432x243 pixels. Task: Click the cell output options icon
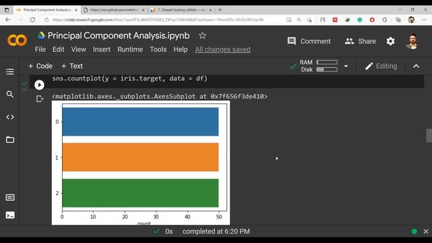pos(40,99)
